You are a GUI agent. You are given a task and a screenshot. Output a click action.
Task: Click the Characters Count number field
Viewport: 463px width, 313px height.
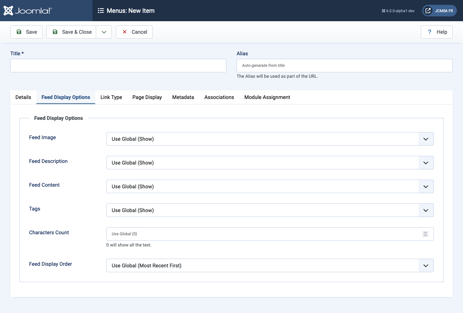click(270, 234)
